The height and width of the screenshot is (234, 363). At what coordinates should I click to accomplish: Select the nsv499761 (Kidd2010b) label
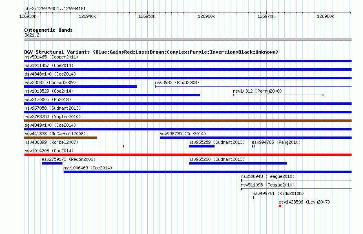pos(278,193)
